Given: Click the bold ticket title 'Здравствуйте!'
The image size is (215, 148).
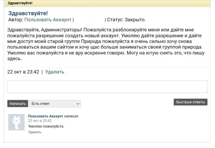Looking at the screenshot, I should tap(28, 13).
